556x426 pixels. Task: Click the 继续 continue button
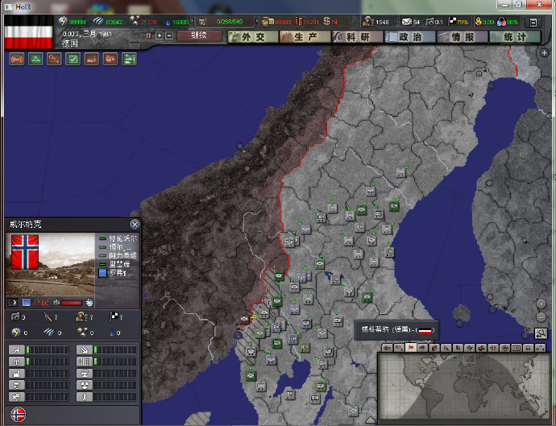pyautogui.click(x=199, y=35)
